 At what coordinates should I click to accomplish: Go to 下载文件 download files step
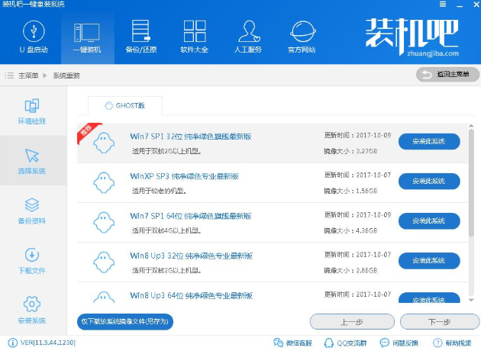pyautogui.click(x=31, y=261)
